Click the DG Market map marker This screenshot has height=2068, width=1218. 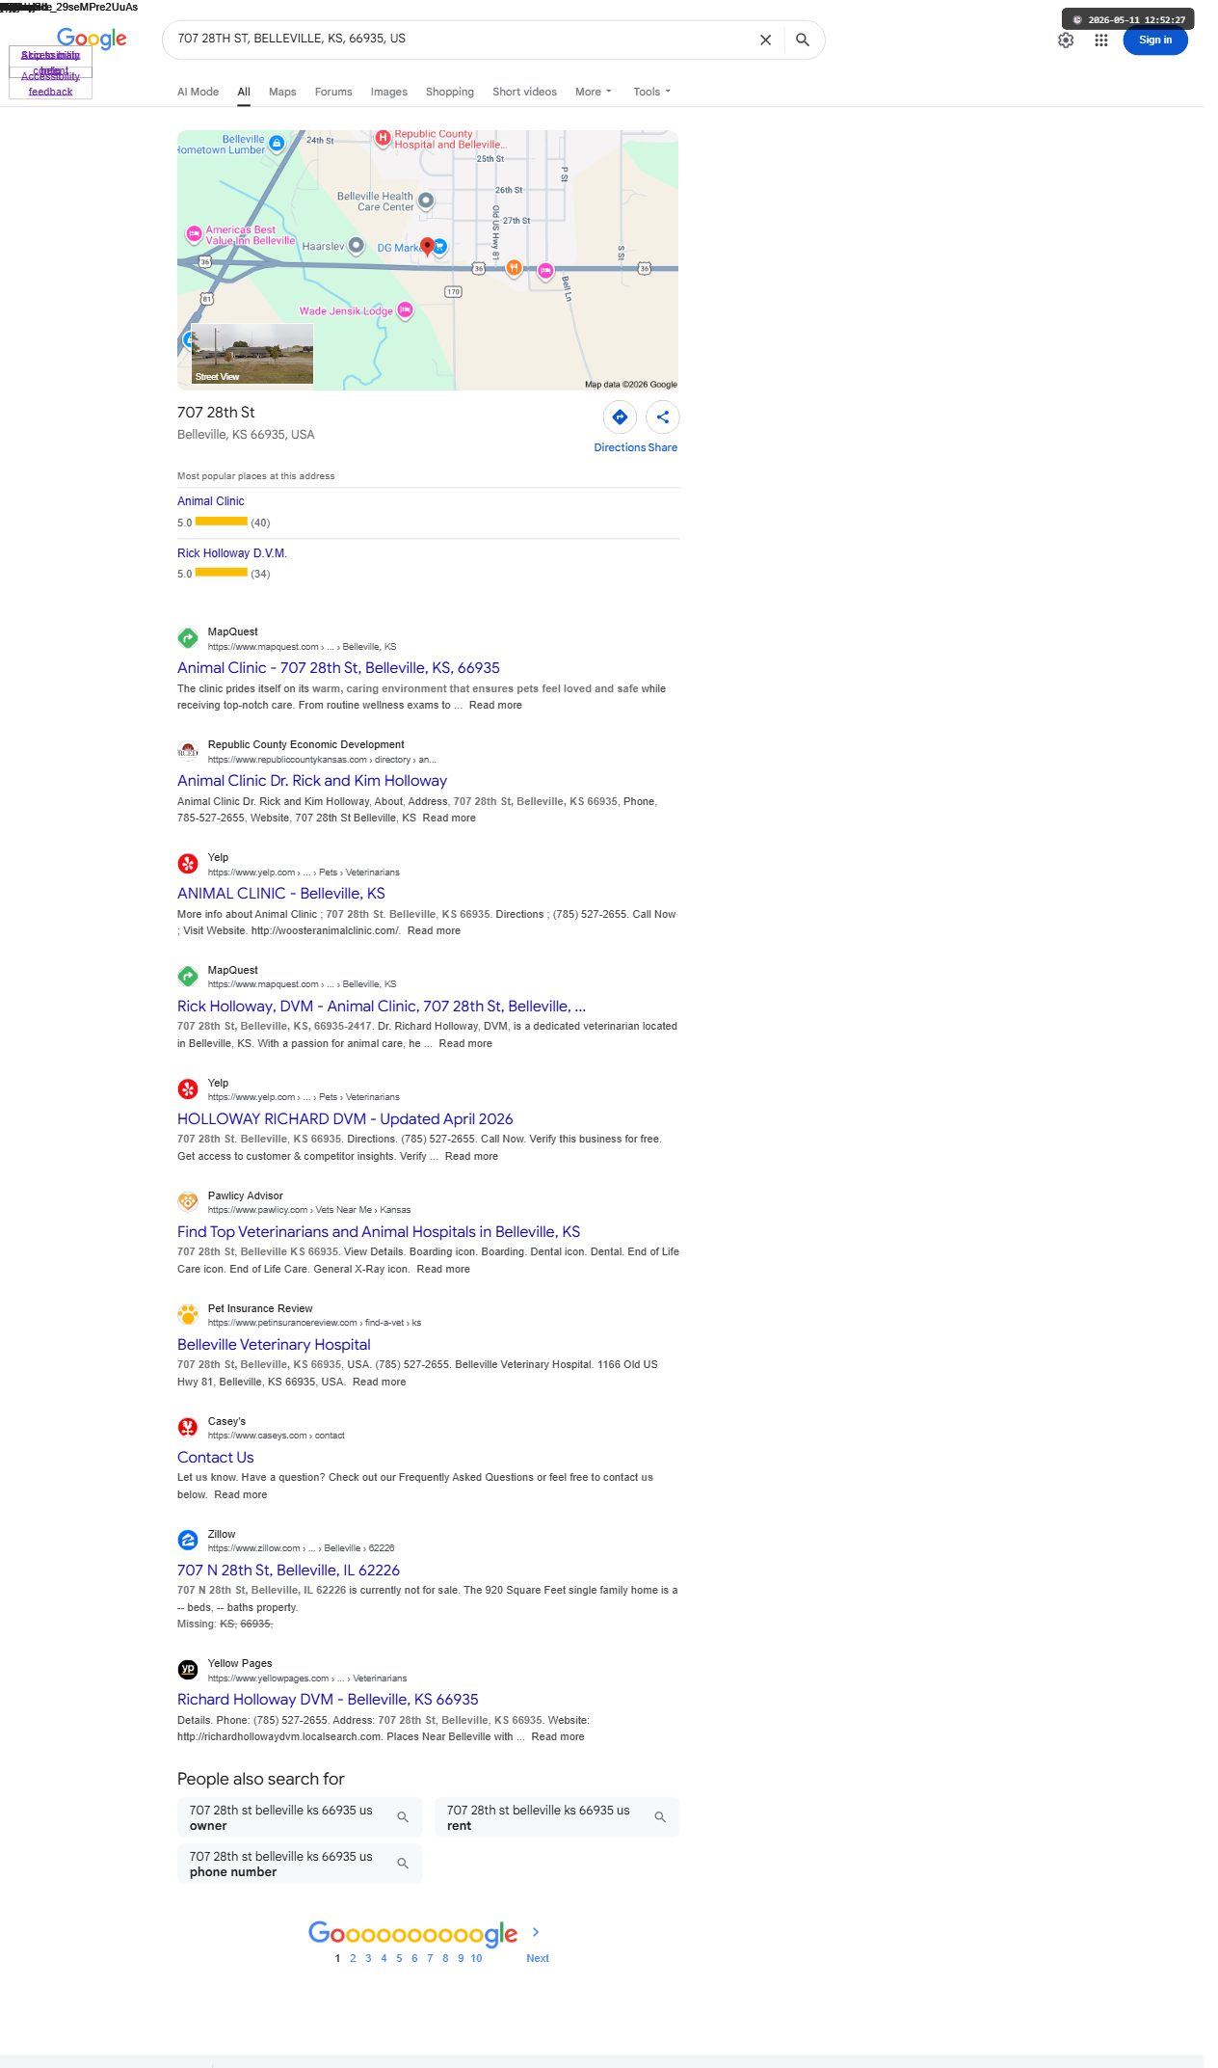coord(440,247)
